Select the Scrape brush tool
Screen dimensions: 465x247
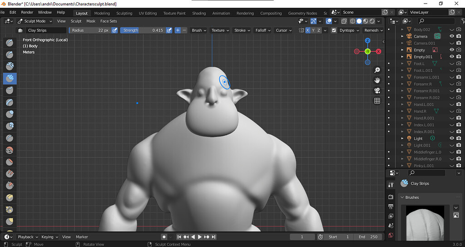[x=10, y=185]
